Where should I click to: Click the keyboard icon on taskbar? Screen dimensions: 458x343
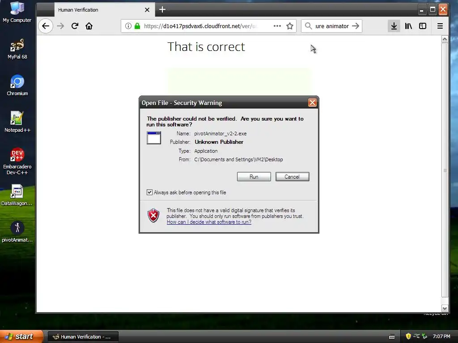392,337
